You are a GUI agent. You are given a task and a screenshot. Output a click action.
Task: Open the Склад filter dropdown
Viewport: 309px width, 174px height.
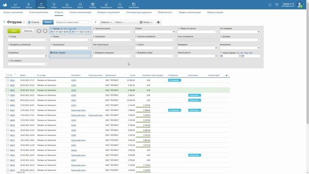tap(28, 40)
